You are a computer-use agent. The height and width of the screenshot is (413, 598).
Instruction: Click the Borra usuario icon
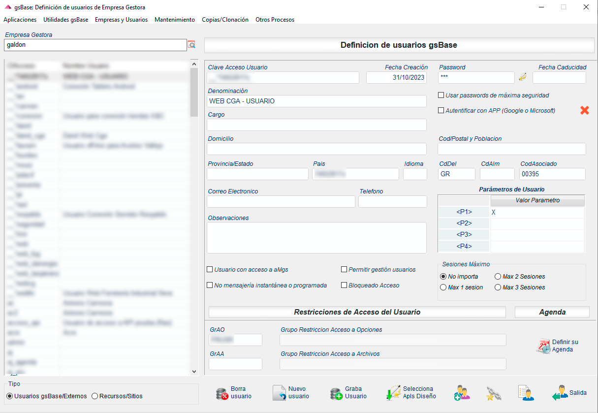pos(222,392)
